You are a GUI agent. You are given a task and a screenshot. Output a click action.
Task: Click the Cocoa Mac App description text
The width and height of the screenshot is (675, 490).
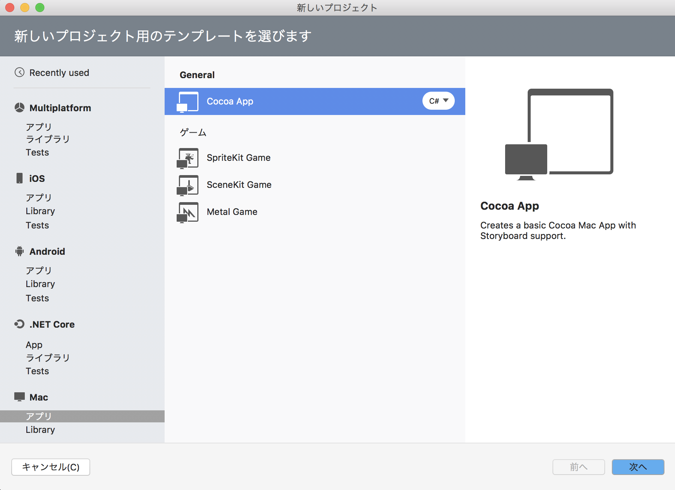pyautogui.click(x=558, y=230)
